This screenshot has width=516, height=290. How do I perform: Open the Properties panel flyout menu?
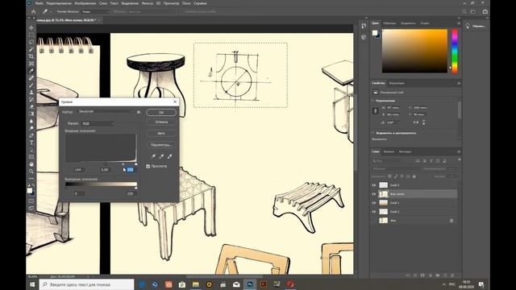pyautogui.click(x=459, y=83)
